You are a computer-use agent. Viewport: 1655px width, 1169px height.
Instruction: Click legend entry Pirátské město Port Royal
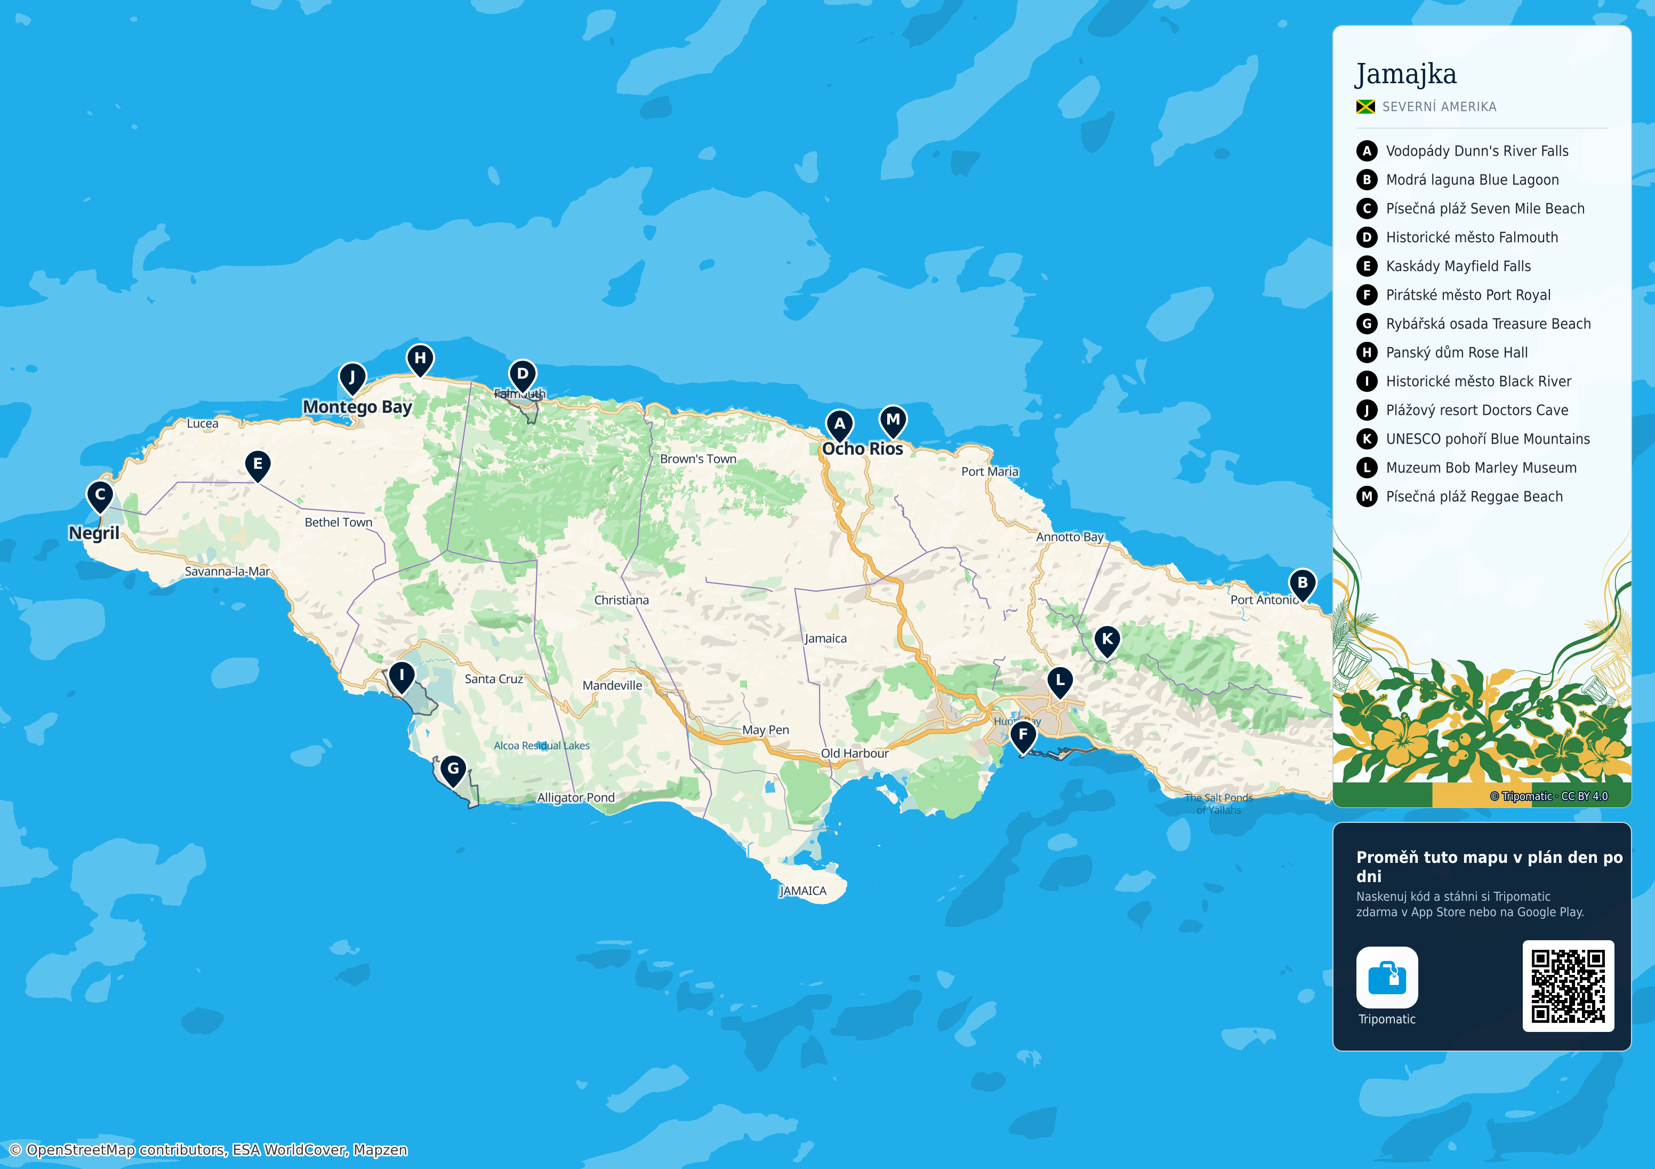1453,295
